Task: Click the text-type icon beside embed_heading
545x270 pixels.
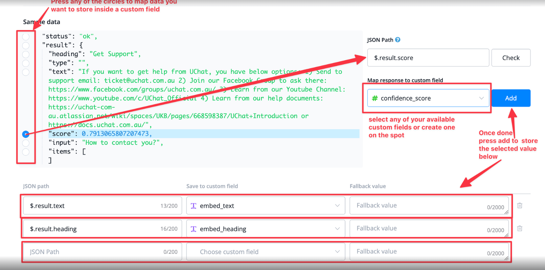Action: (x=194, y=229)
